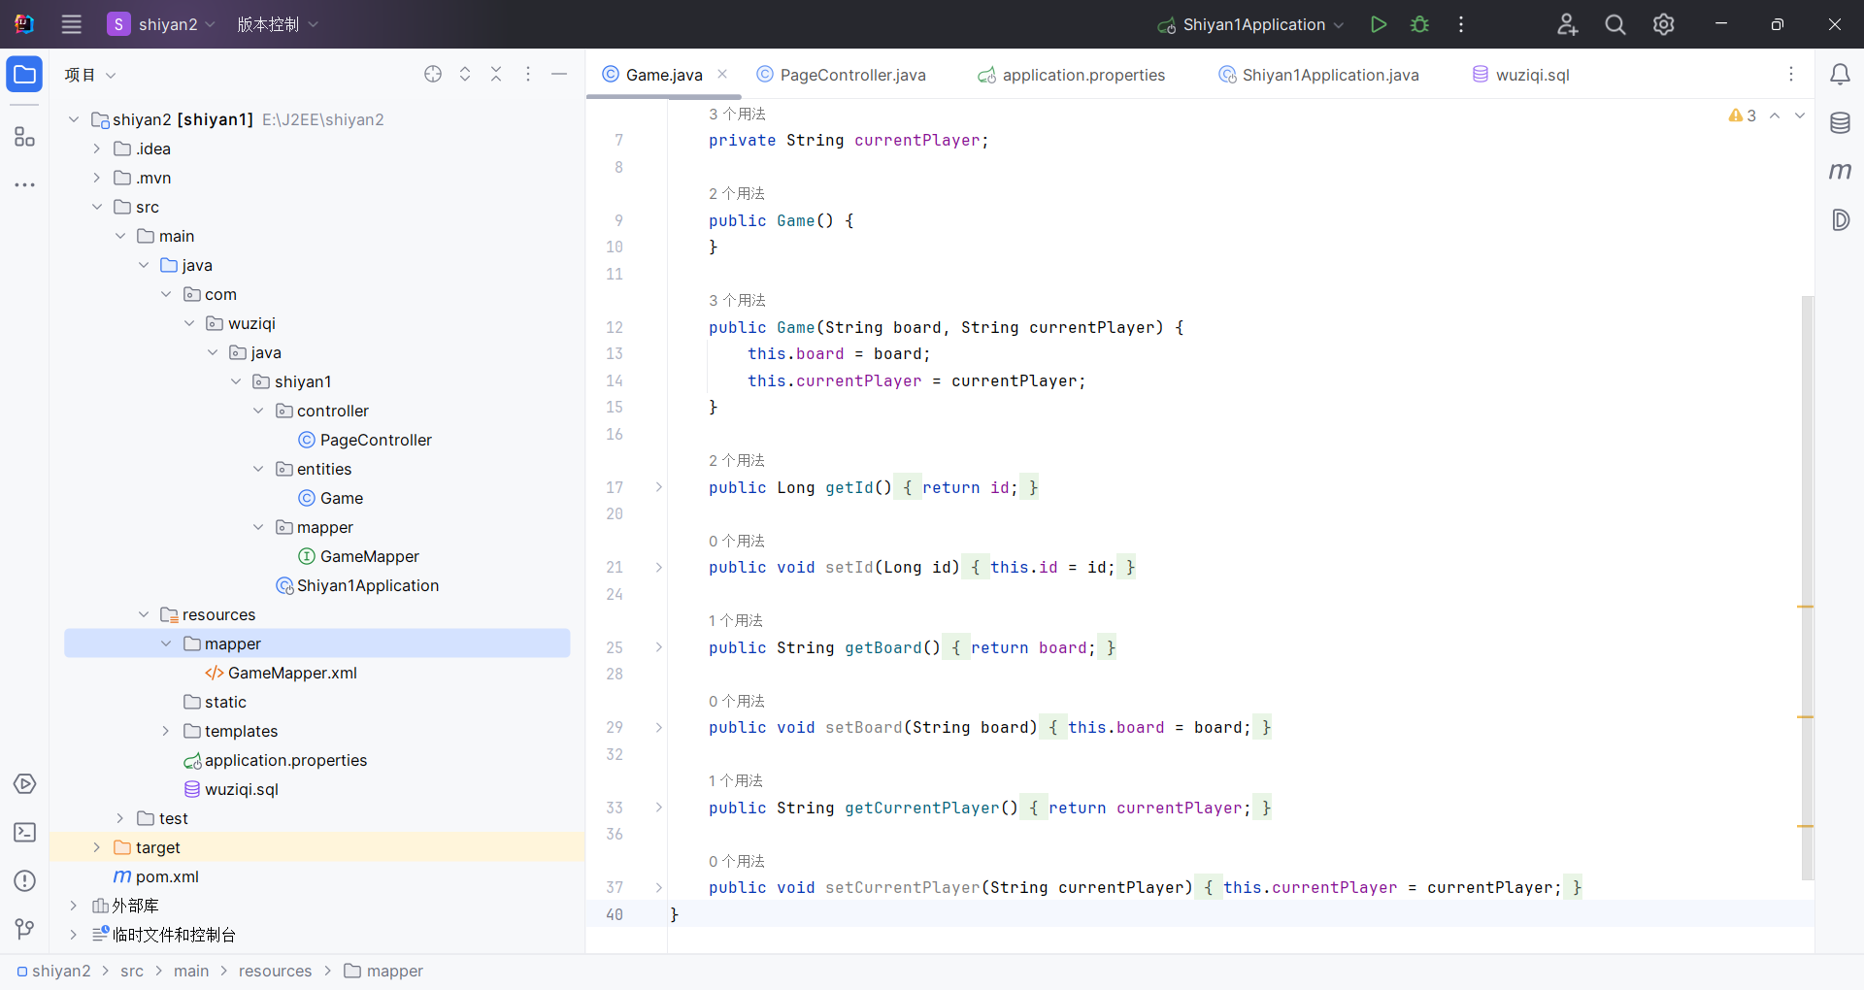Screen dimensions: 1864x990
Task: Unfold the setBoard method at line 29
Action: [658, 727]
